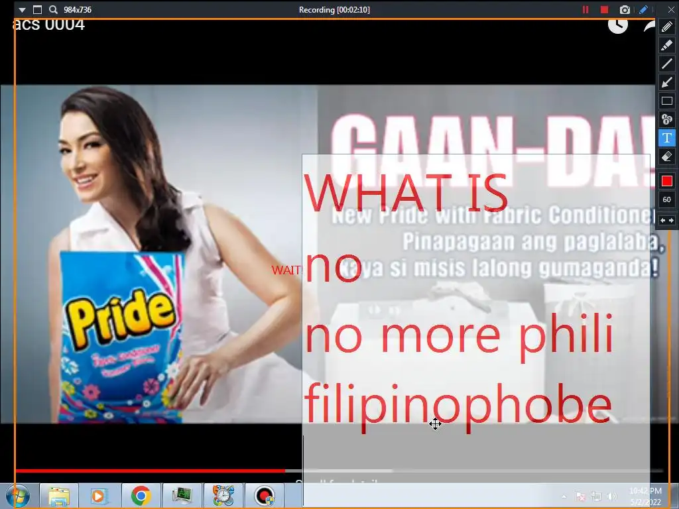
Task: Click the network tray icon
Action: click(x=596, y=496)
